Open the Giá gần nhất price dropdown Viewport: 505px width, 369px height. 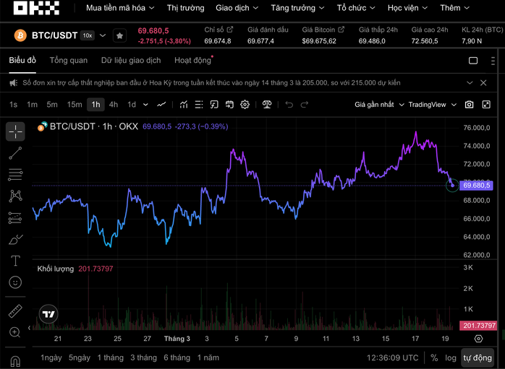pyautogui.click(x=378, y=105)
